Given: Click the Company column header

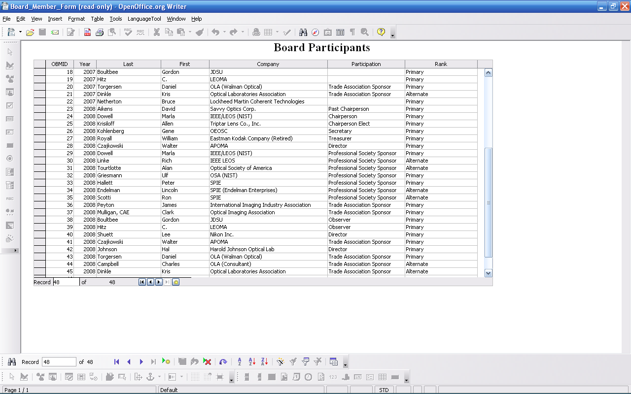Looking at the screenshot, I should [268, 64].
